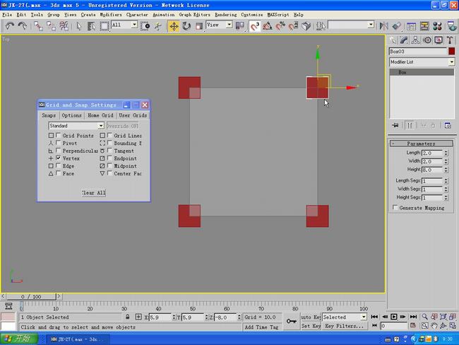Enable the Tangent snap checkbox
Screen dimensions: 459x345
tap(109, 151)
